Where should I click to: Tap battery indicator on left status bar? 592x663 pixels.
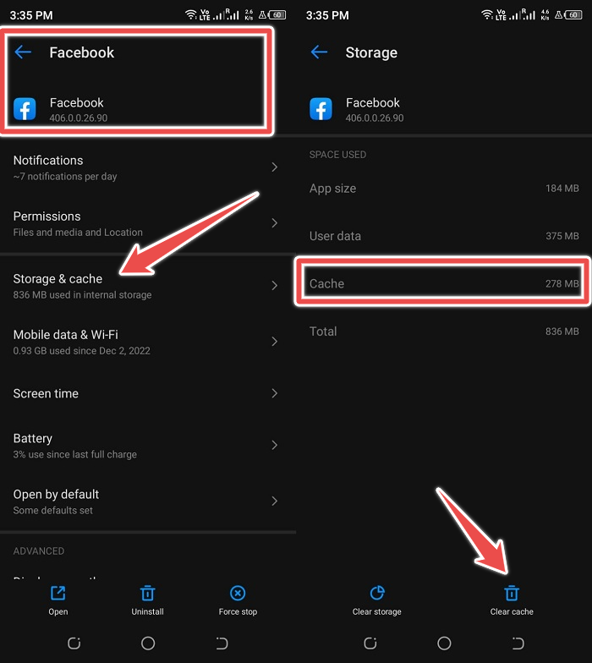[277, 15]
